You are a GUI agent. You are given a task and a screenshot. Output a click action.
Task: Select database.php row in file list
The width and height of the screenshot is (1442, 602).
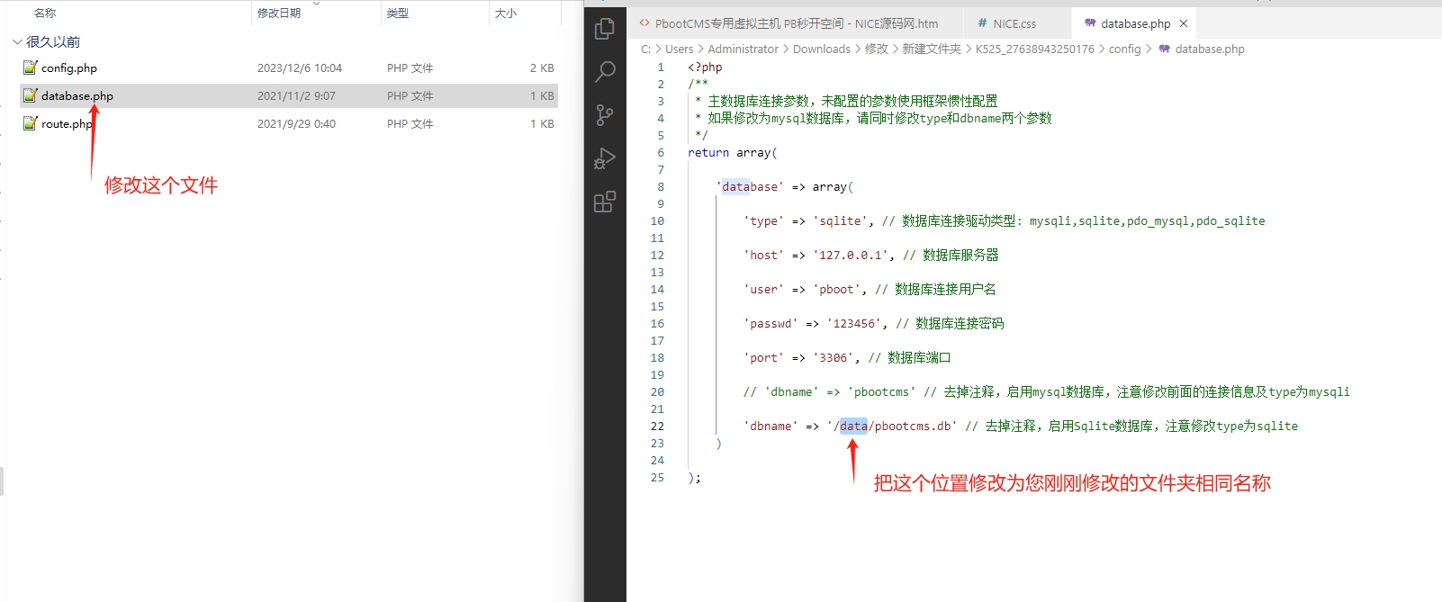click(289, 95)
